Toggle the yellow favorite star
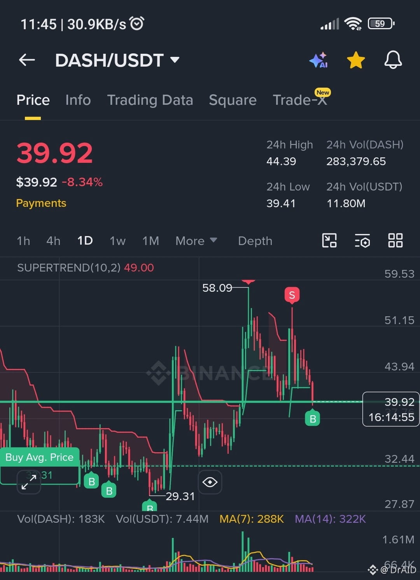The width and height of the screenshot is (420, 580). tap(356, 60)
